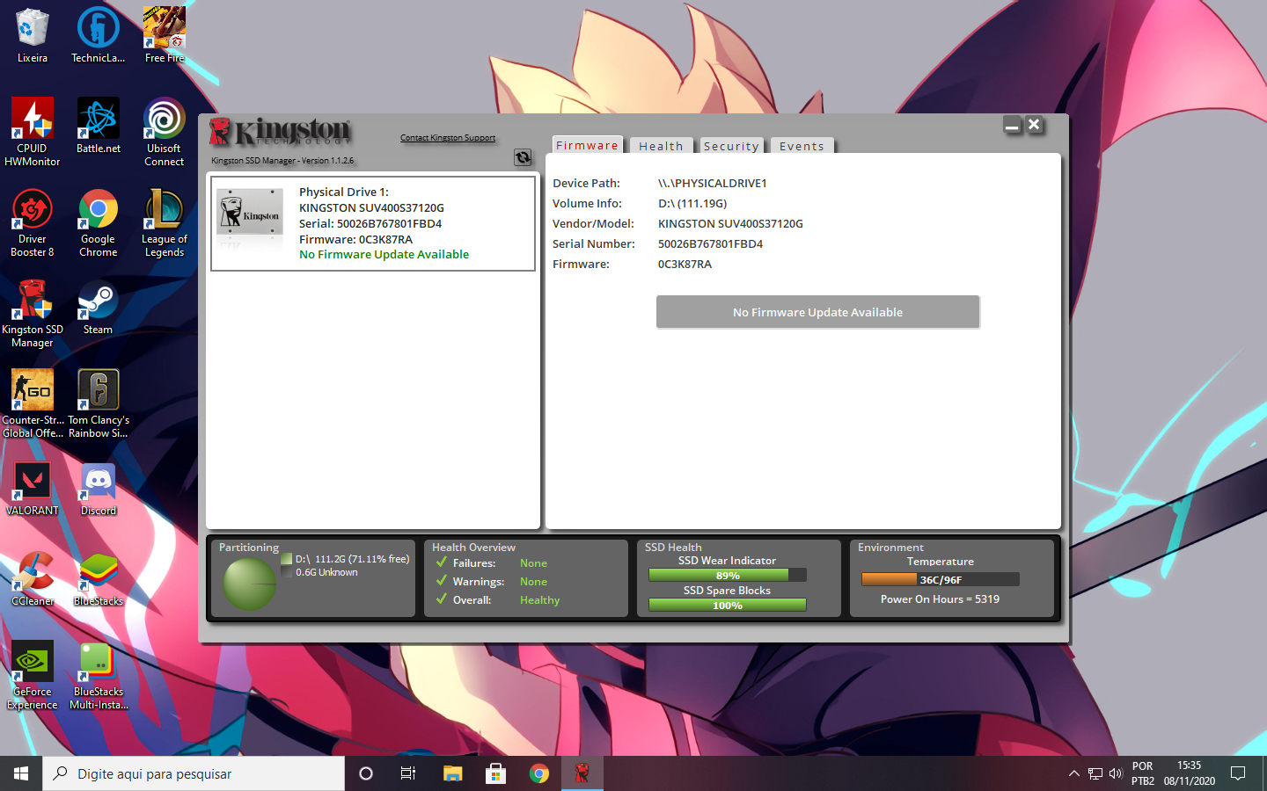Launch Battle.net from the desktop
Image resolution: width=1267 pixels, height=791 pixels.
(x=99, y=126)
